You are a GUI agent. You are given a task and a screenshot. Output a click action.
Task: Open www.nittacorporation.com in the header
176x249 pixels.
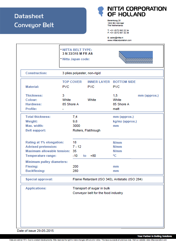(x=119, y=40)
